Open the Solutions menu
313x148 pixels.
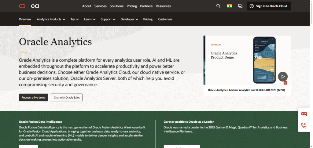(x=116, y=6)
